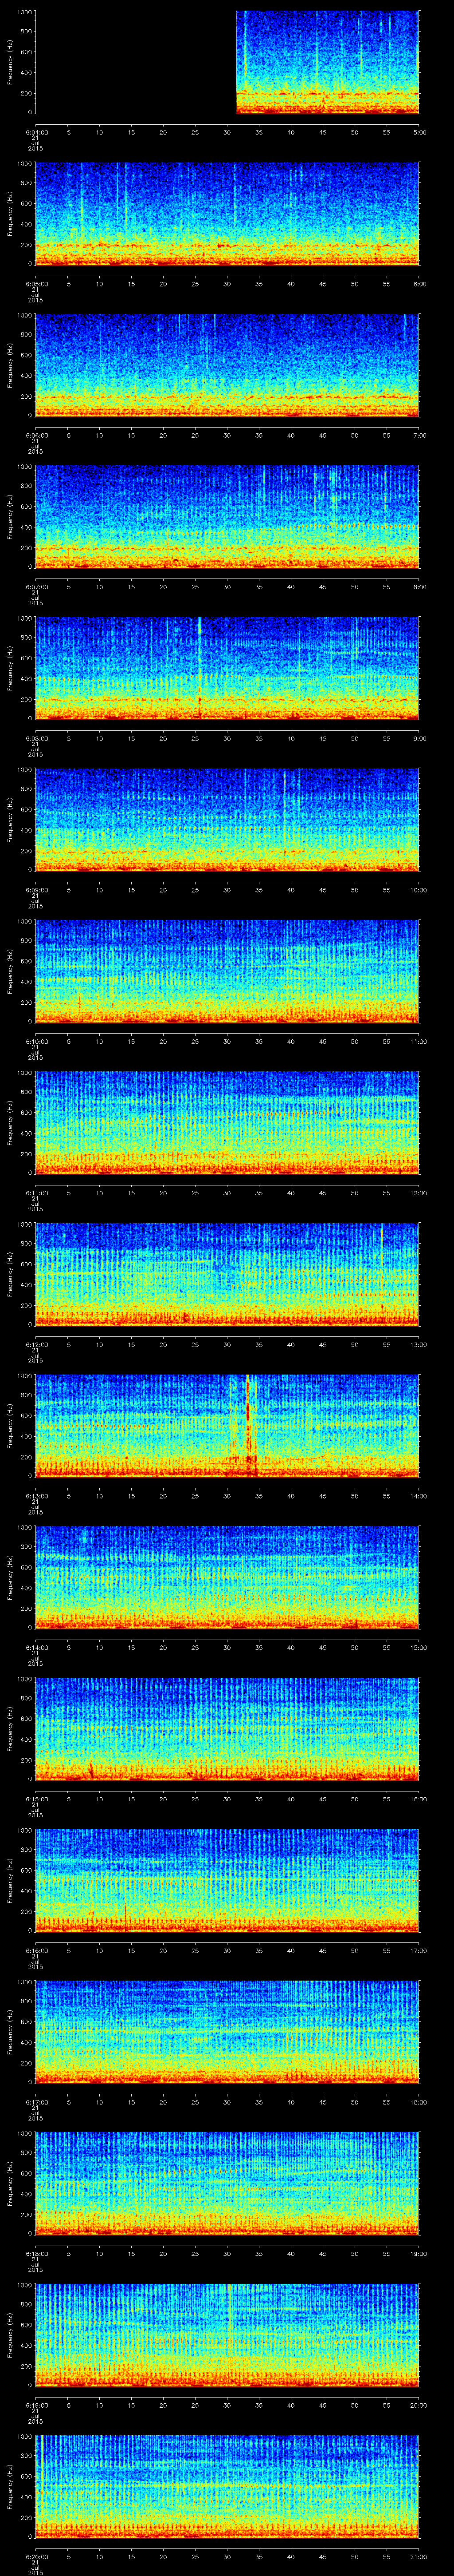Click the 14:00 end time label

tap(418, 1496)
